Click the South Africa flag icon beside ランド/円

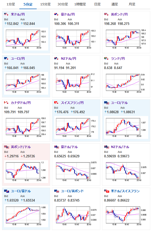106,58
